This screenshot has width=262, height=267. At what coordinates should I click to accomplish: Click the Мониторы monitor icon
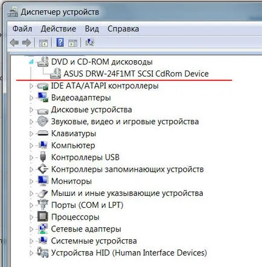(x=43, y=181)
